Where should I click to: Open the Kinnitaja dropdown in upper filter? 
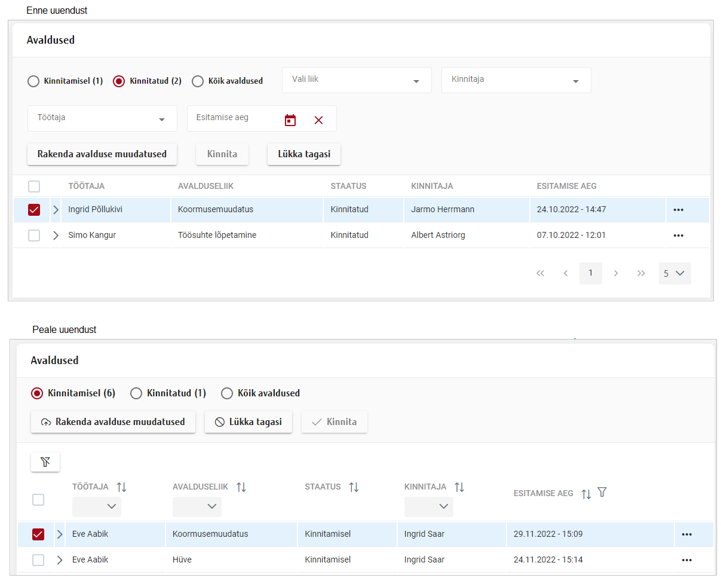(x=516, y=80)
